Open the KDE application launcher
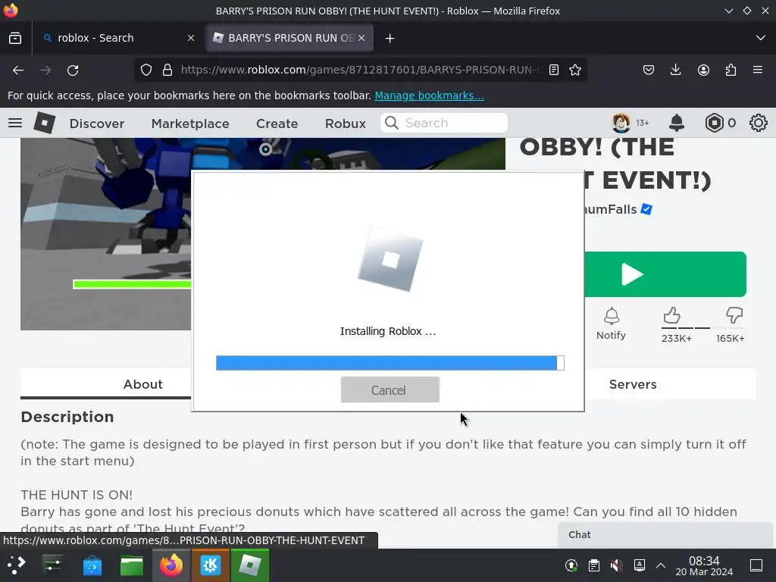The height and width of the screenshot is (582, 776). click(x=17, y=565)
